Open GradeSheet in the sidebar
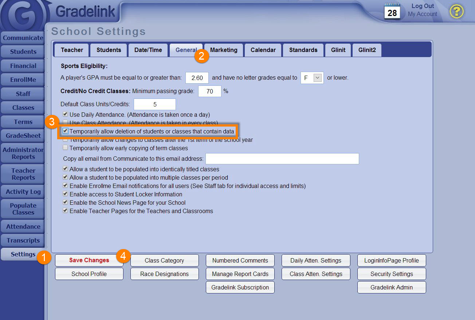 click(23, 136)
